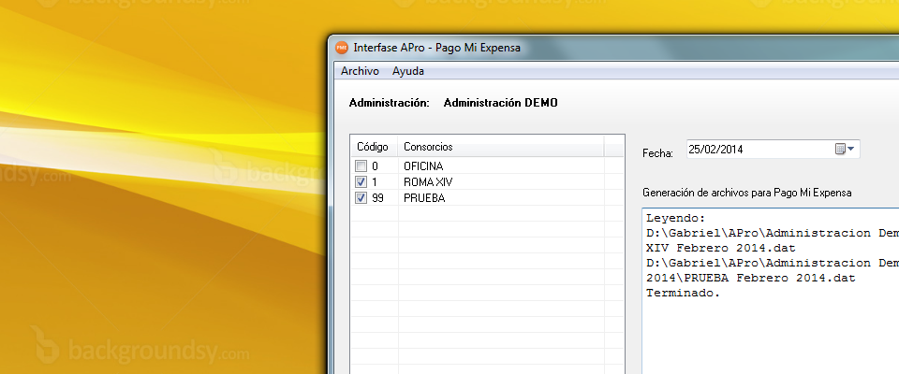Screen dimensions: 899x374
Task: Click the orange app icon in title bar
Action: (342, 48)
